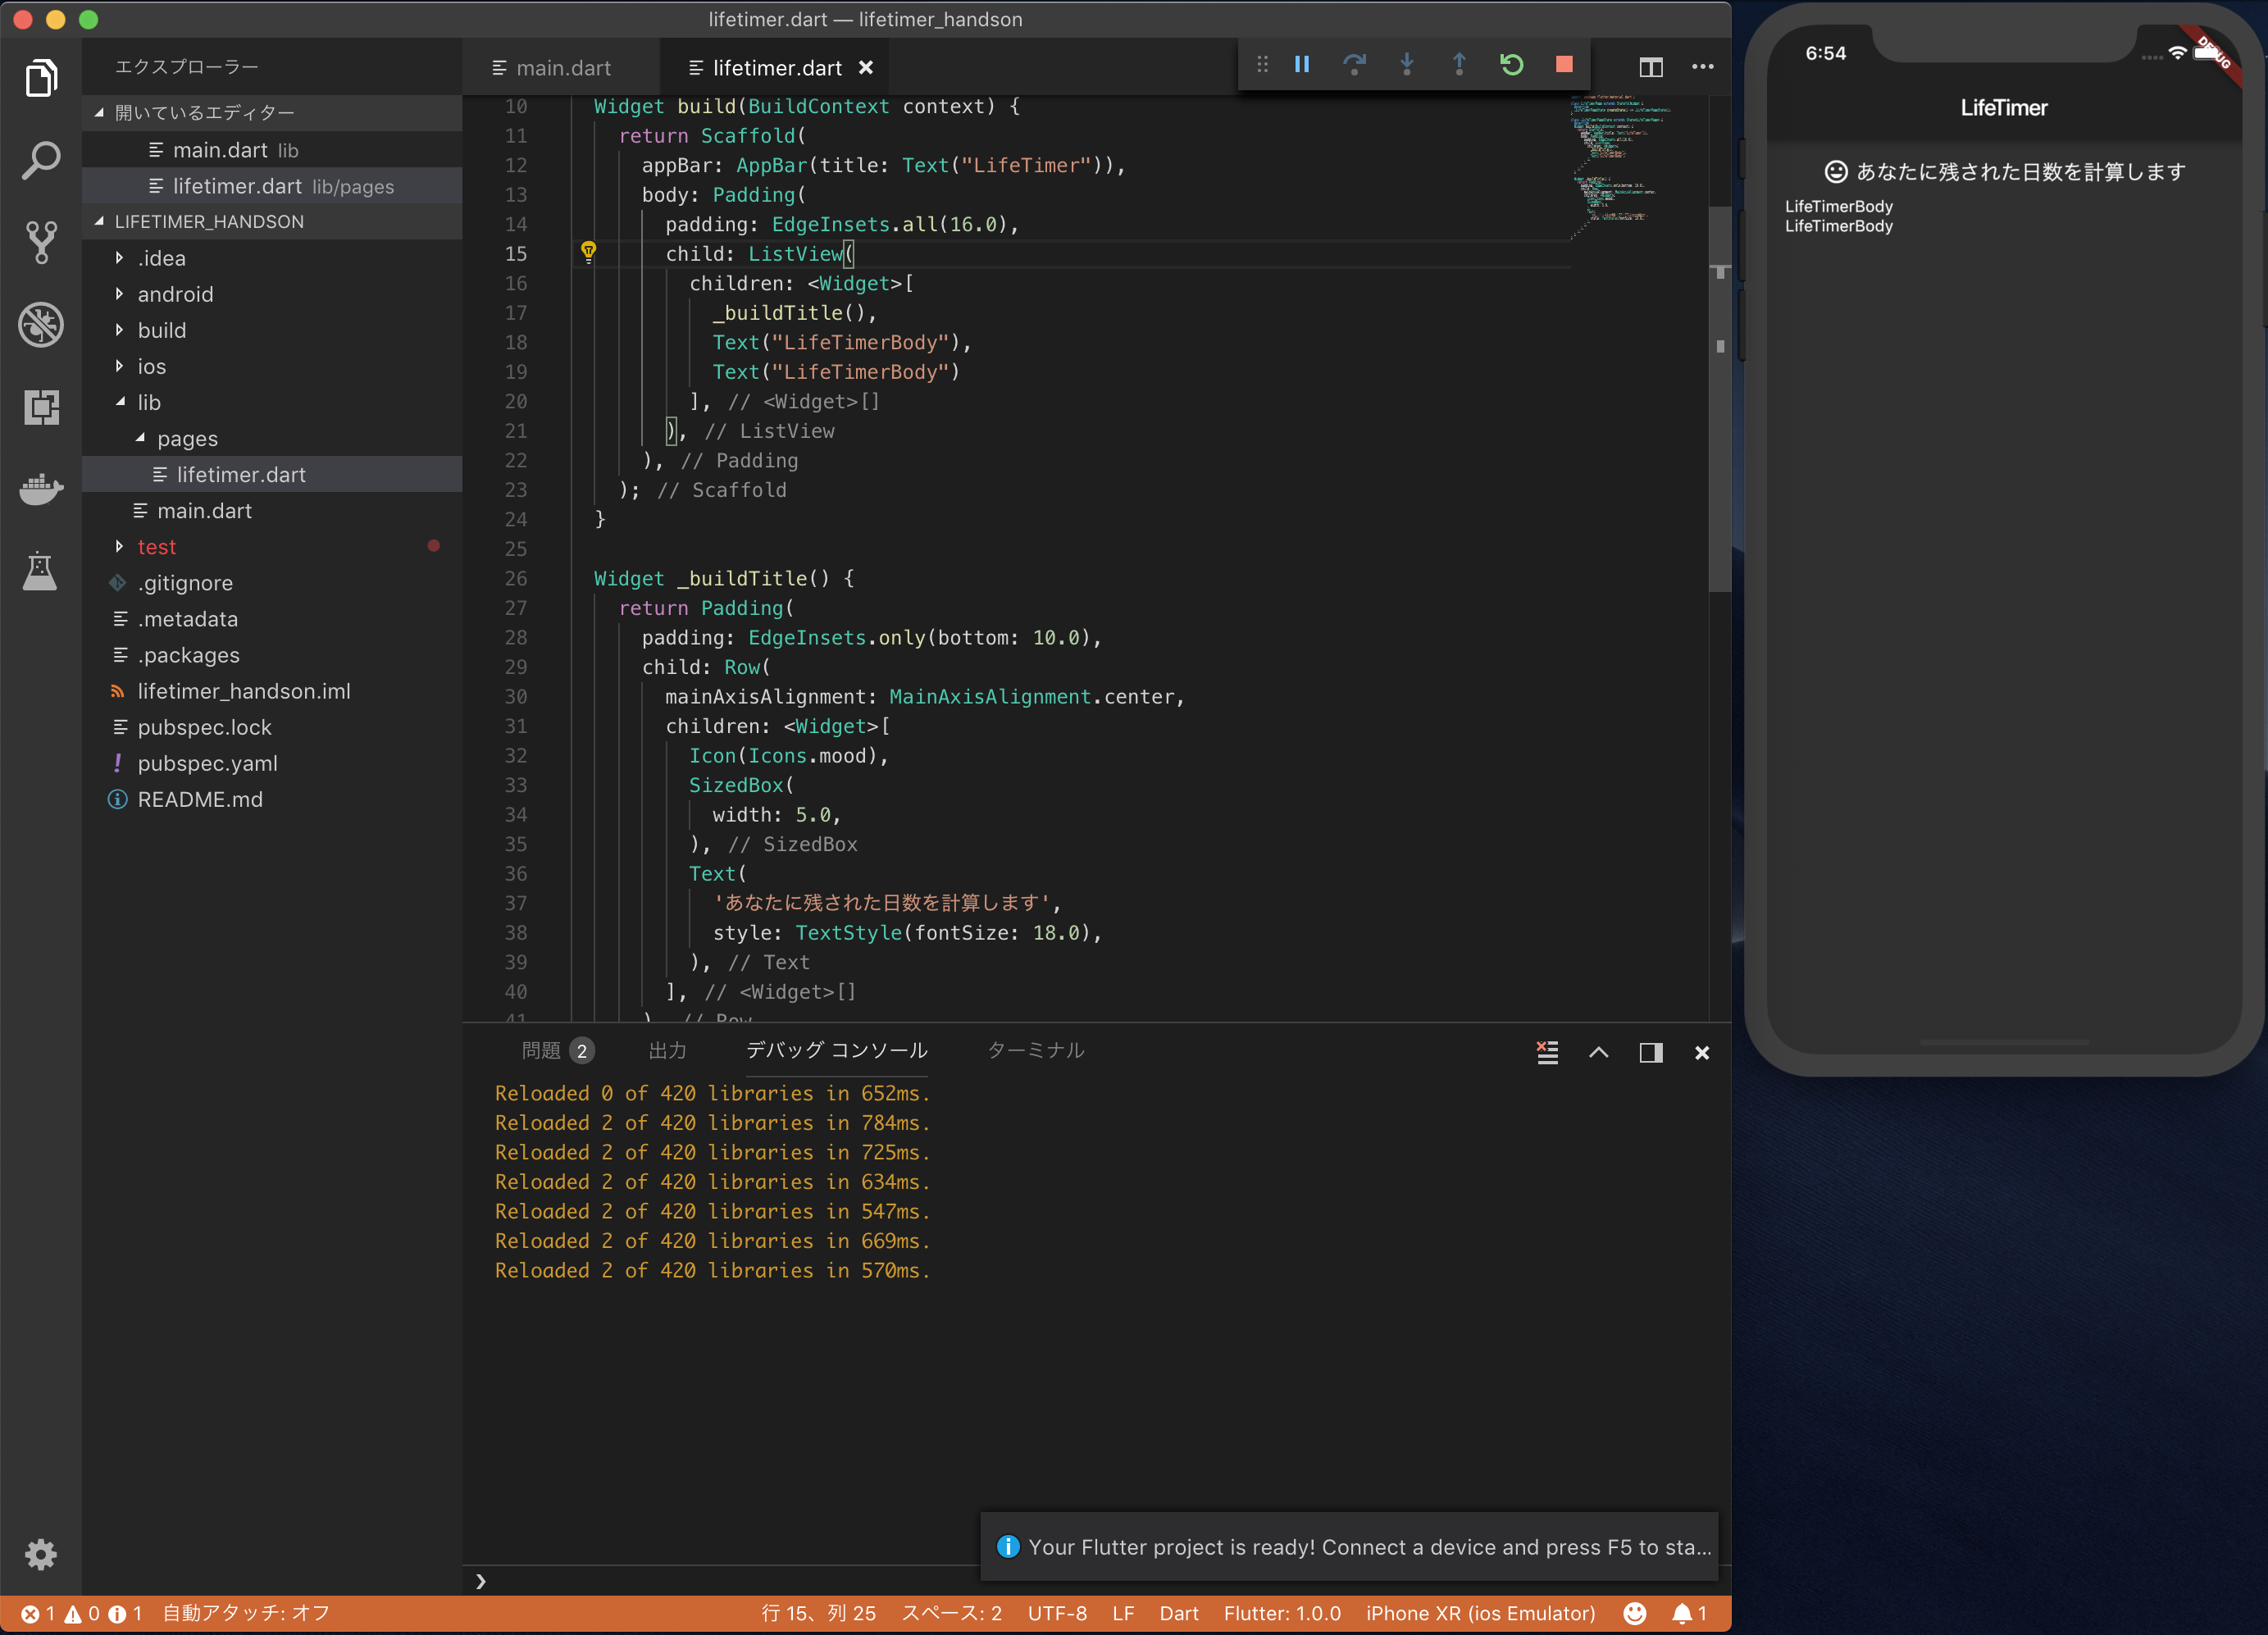Open the feedback smiley in the status bar

coord(1635,1613)
